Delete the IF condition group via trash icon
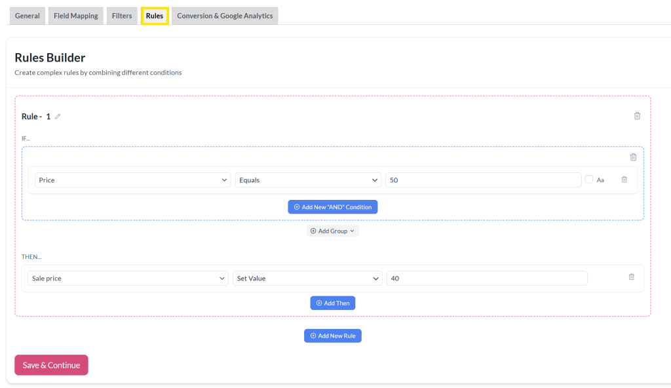The image size is (671, 388). point(633,157)
